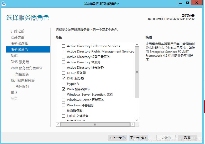Click the 上一步(P) button
205x144 pixels.
point(117,138)
